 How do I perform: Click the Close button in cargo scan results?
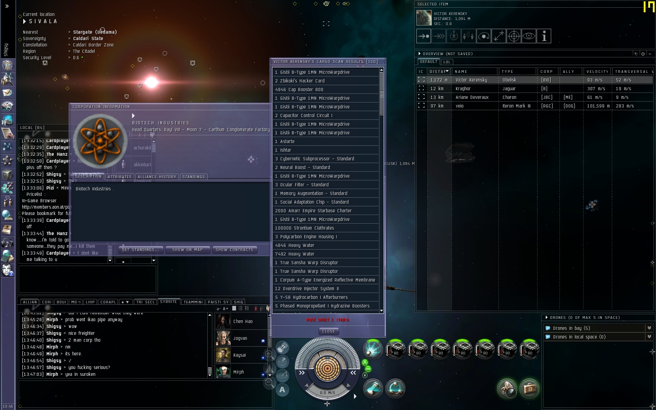point(329,331)
